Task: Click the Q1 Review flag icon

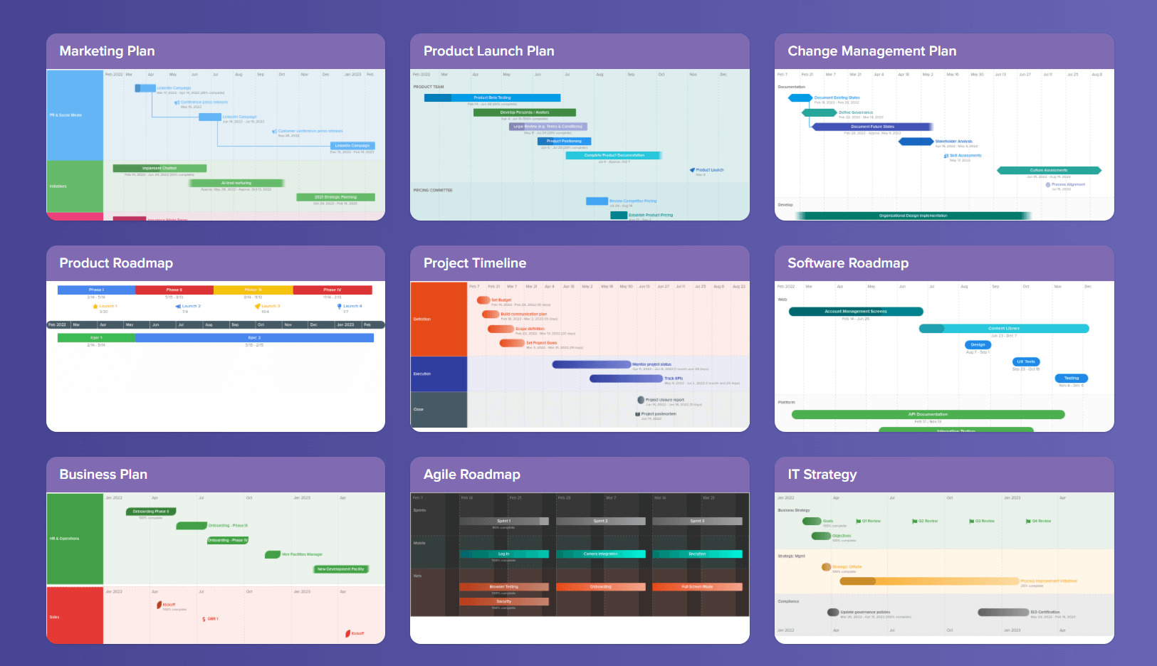Action: click(858, 521)
